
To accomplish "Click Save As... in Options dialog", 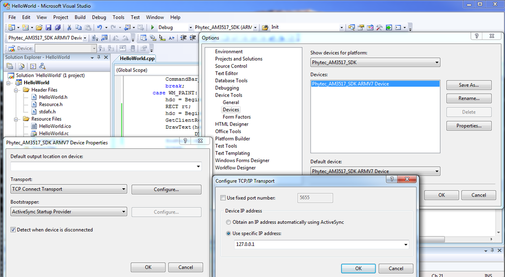I will pyautogui.click(x=469, y=85).
